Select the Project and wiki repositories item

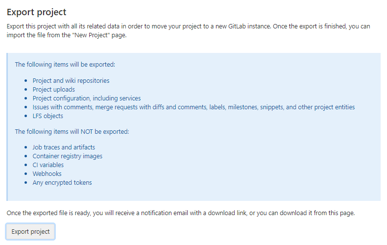pyautogui.click(x=71, y=80)
